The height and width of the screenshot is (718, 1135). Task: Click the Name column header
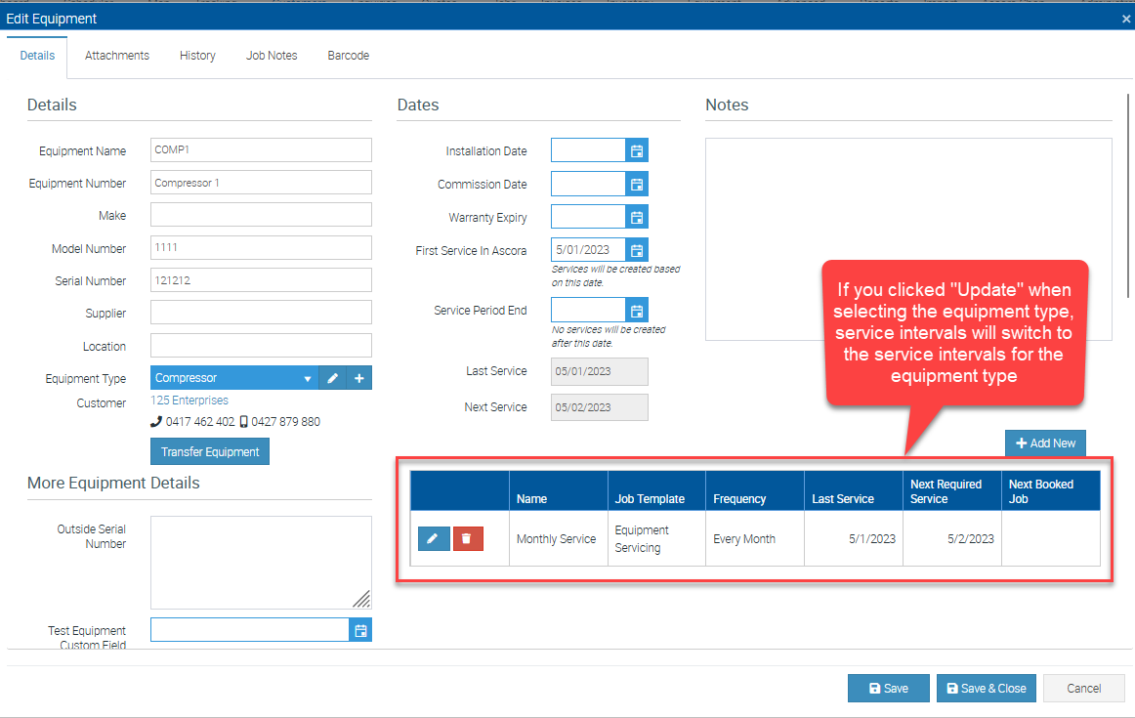559,491
